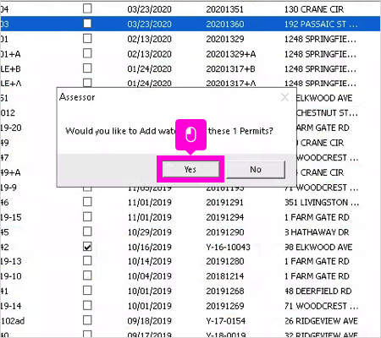Screen dimensions: 381x338
Task: Select the checkbox for permit 20201317+B
Action: point(87,68)
